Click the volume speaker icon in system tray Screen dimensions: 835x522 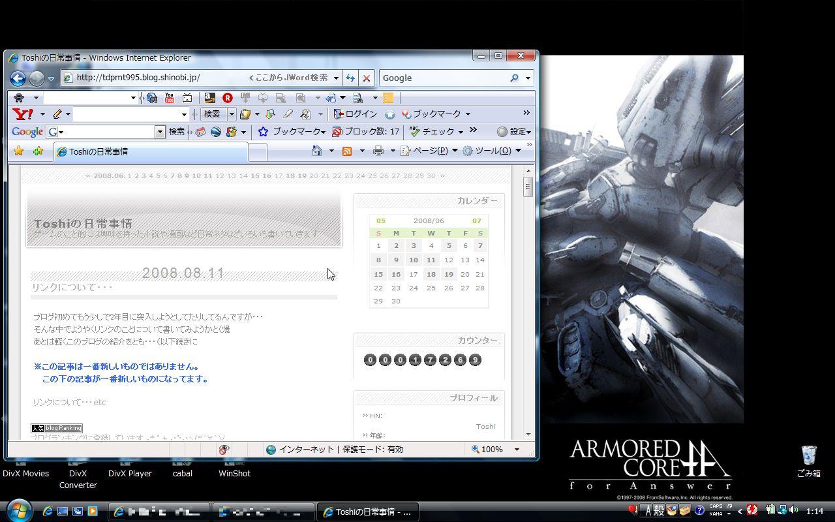[x=793, y=510]
